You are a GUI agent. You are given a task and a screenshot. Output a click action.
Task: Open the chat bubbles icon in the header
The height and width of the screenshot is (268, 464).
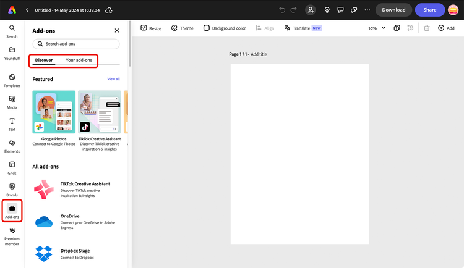354,10
